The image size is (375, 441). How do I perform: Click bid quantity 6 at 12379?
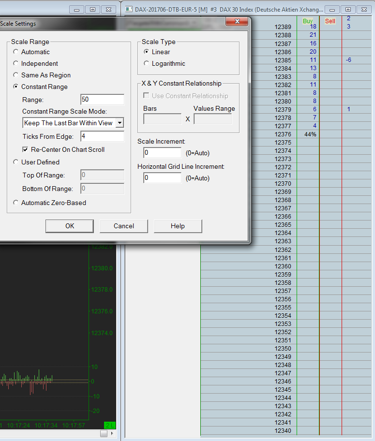[x=315, y=109]
